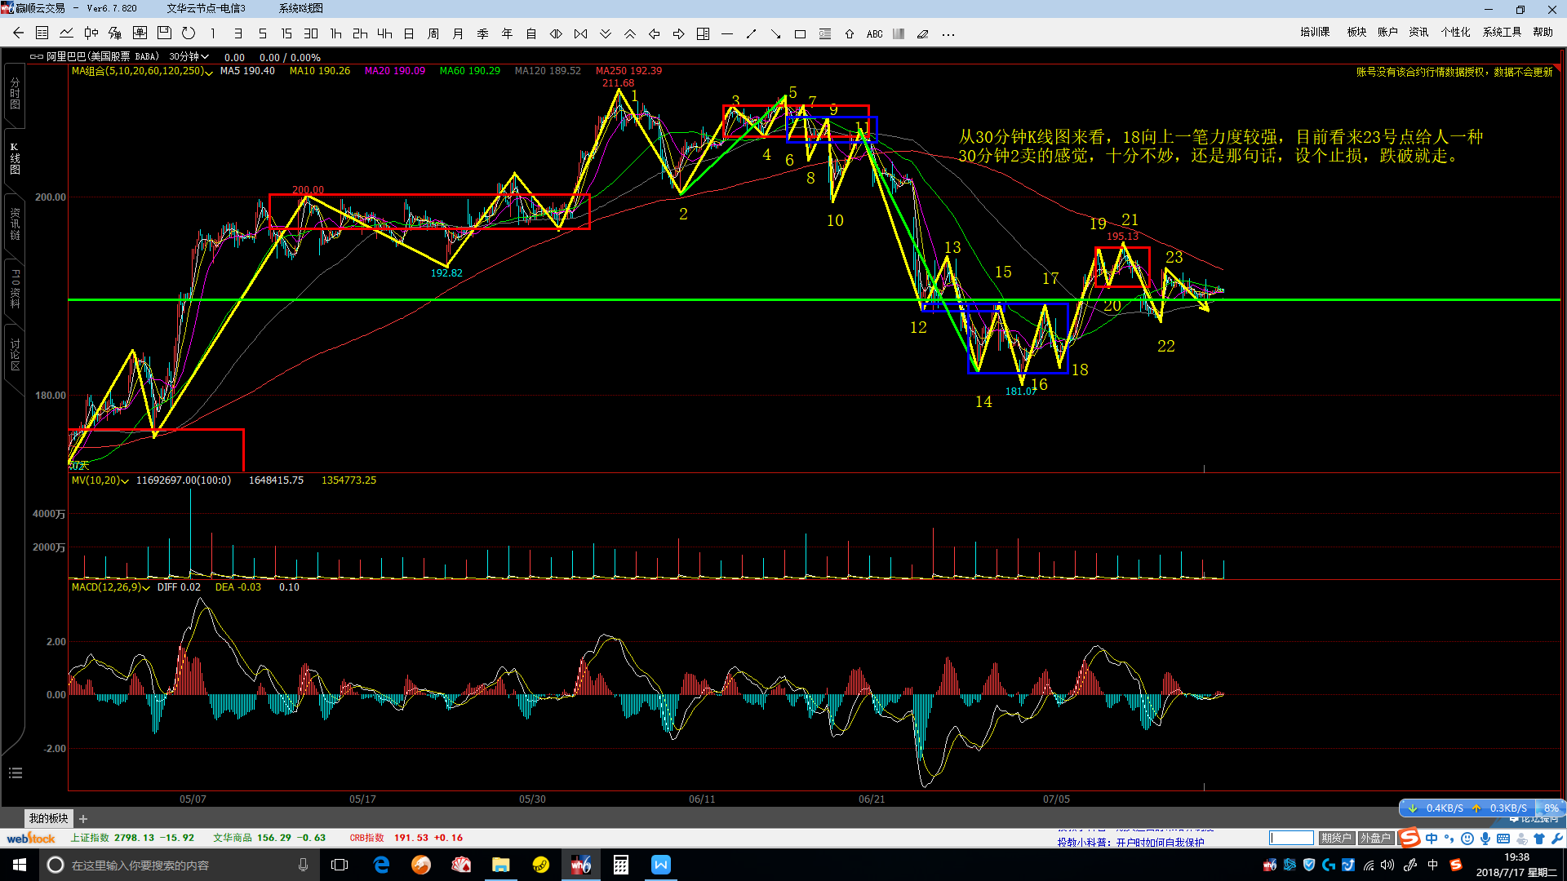Open the 培训课 menu

pos(1315,32)
